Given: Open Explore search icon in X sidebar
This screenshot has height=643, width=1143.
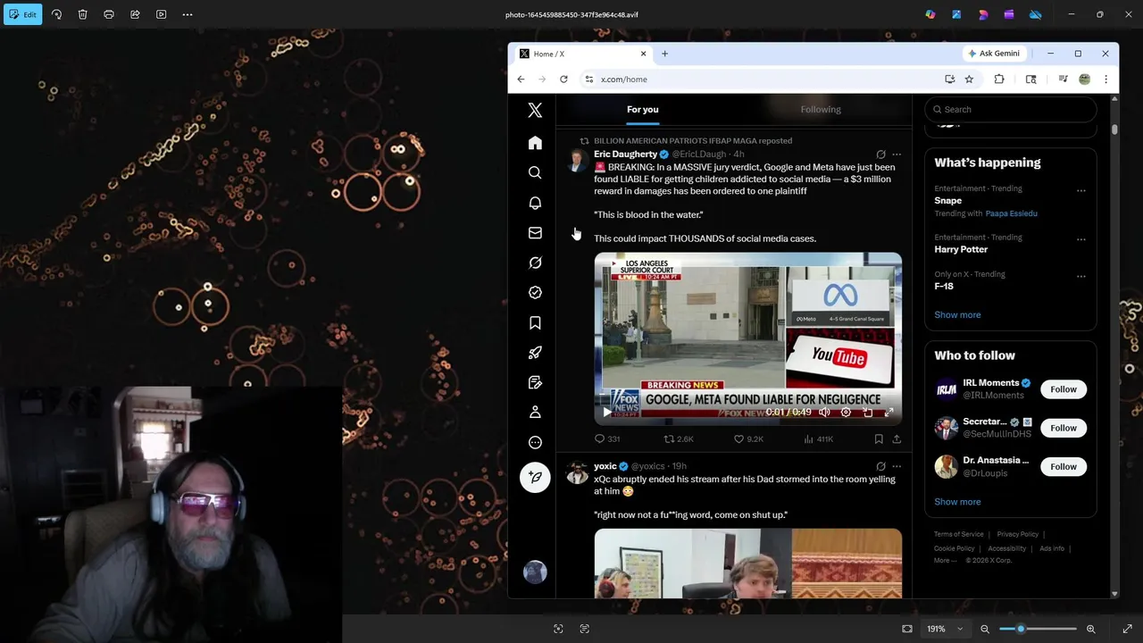Looking at the screenshot, I should pyautogui.click(x=535, y=172).
